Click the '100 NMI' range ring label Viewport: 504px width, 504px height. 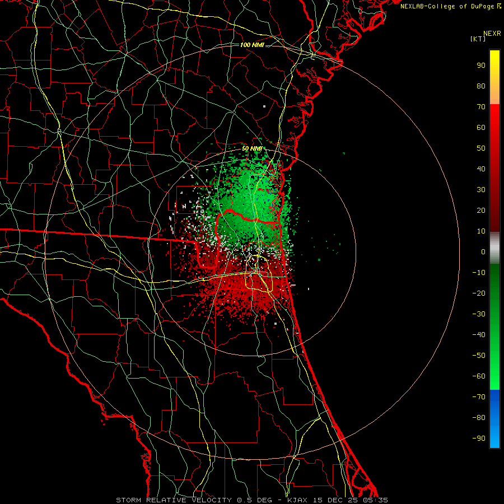click(x=252, y=45)
